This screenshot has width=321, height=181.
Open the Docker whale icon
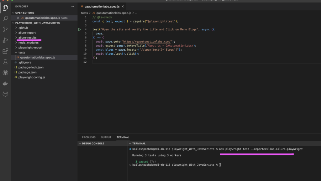pyautogui.click(x=5, y=83)
